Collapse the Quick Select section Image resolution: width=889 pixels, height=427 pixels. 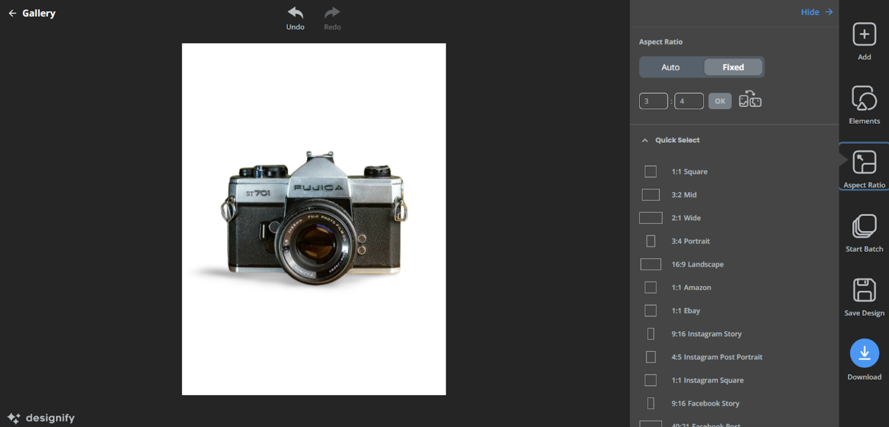pos(645,140)
